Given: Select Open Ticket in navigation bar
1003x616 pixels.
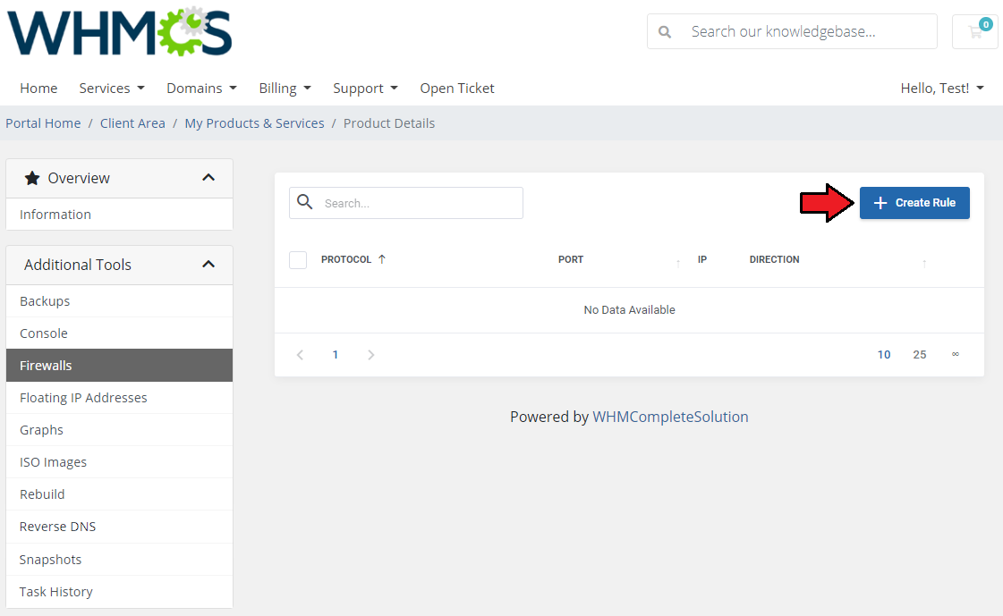Looking at the screenshot, I should pos(456,89).
